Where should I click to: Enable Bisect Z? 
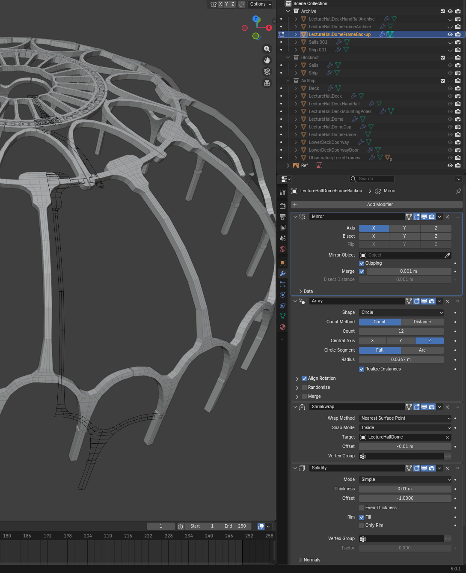tap(436, 236)
